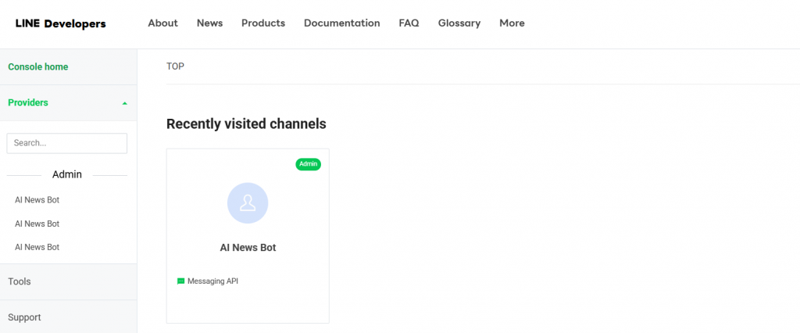Collapse the Providers section arrow
800x333 pixels.
click(x=124, y=103)
